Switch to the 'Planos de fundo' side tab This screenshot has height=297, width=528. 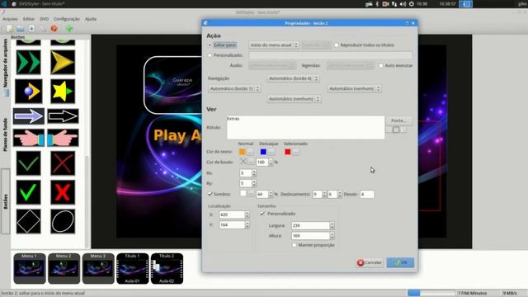tap(6, 134)
